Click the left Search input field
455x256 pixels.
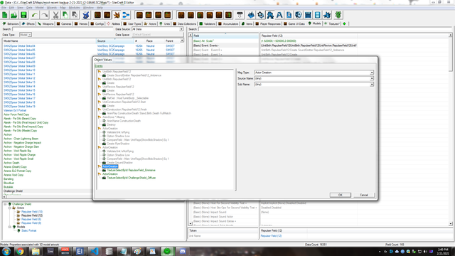coord(63,29)
